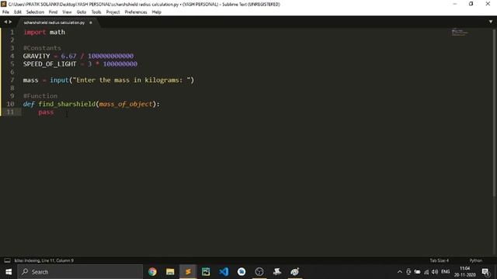This screenshot has width=497, height=279.
Task: Click the ENG language indicator
Action: coord(445,272)
